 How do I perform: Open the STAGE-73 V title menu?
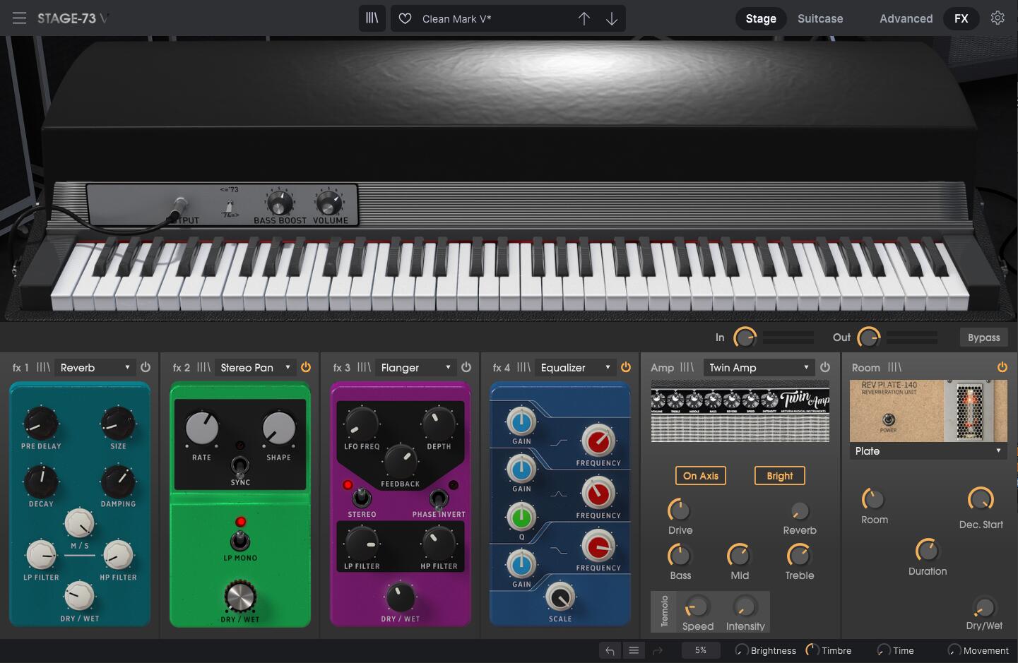(x=73, y=18)
